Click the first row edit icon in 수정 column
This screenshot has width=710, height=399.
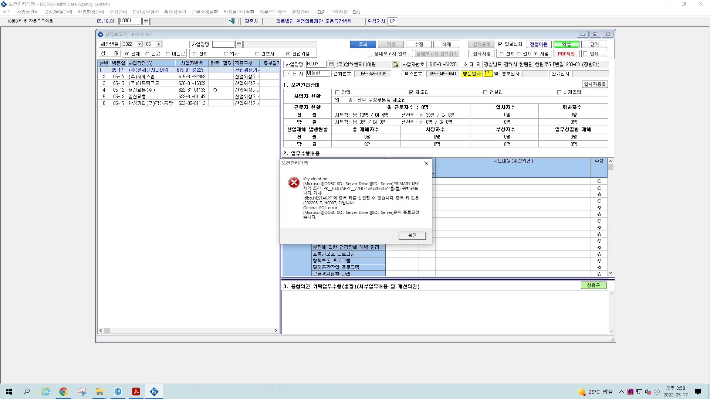coord(599,181)
